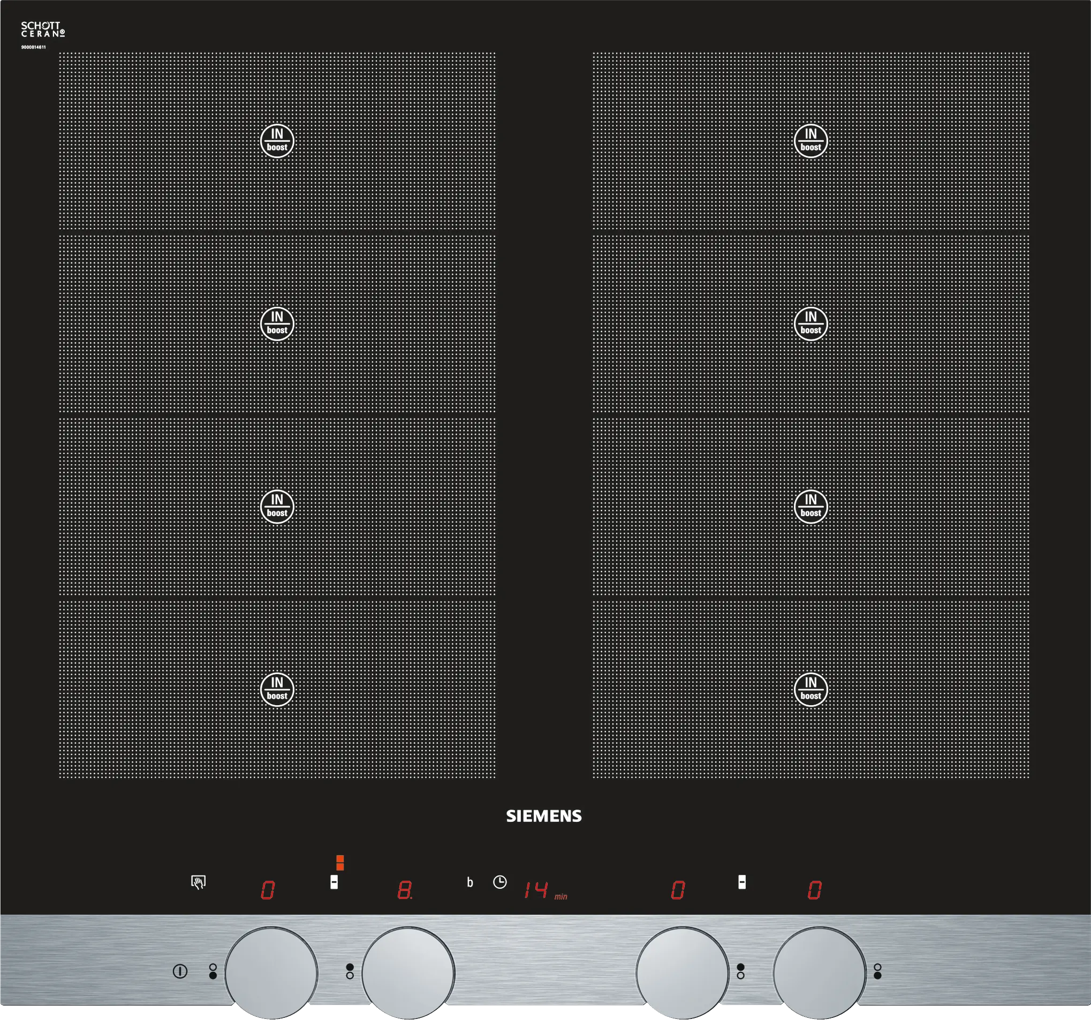
Task: Toggle the left flex zone link indicator
Action: click(334, 882)
